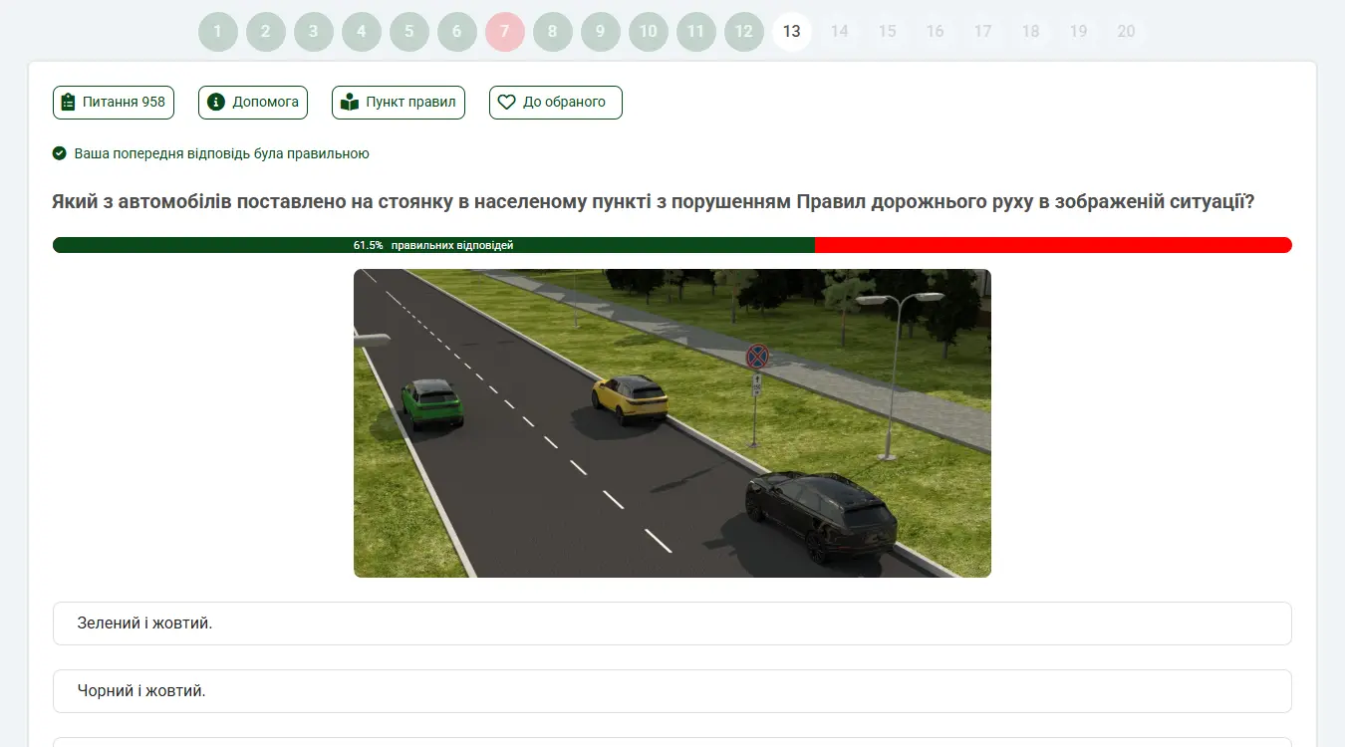
Task: Click the book icon in Пункт правил
Action: click(x=349, y=102)
